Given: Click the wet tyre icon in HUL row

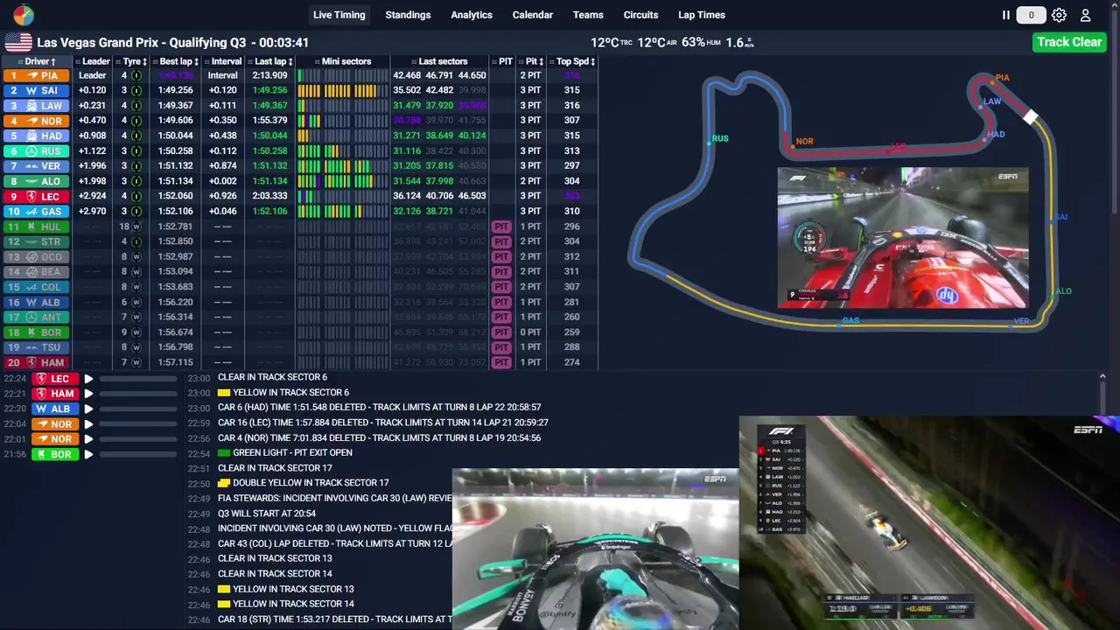Looking at the screenshot, I should [x=136, y=227].
